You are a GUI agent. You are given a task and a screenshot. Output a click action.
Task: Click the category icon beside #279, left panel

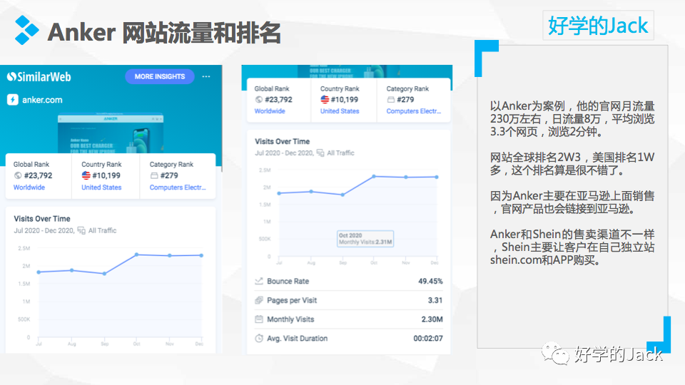(x=154, y=175)
